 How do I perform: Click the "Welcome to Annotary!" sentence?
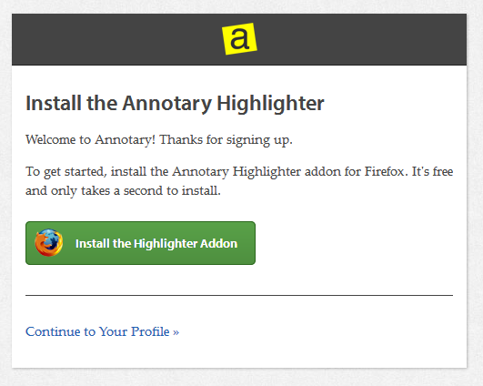[x=91, y=139]
